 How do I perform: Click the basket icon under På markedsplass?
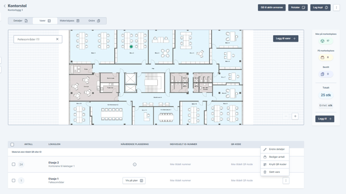click(x=322, y=58)
